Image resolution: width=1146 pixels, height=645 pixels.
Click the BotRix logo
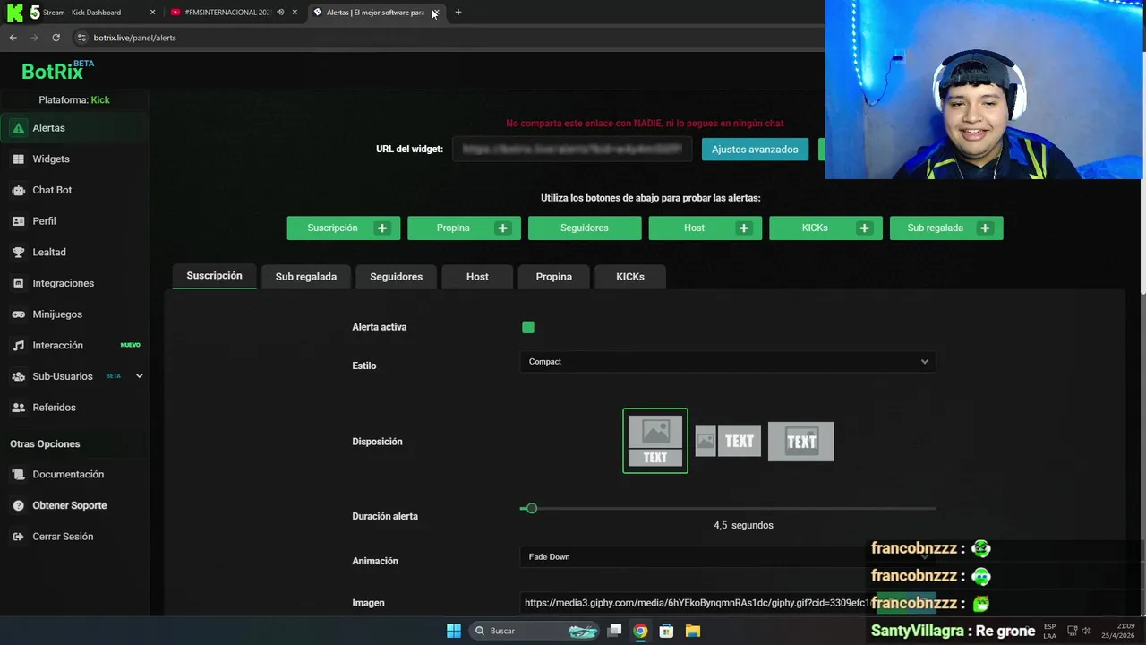pyautogui.click(x=57, y=71)
